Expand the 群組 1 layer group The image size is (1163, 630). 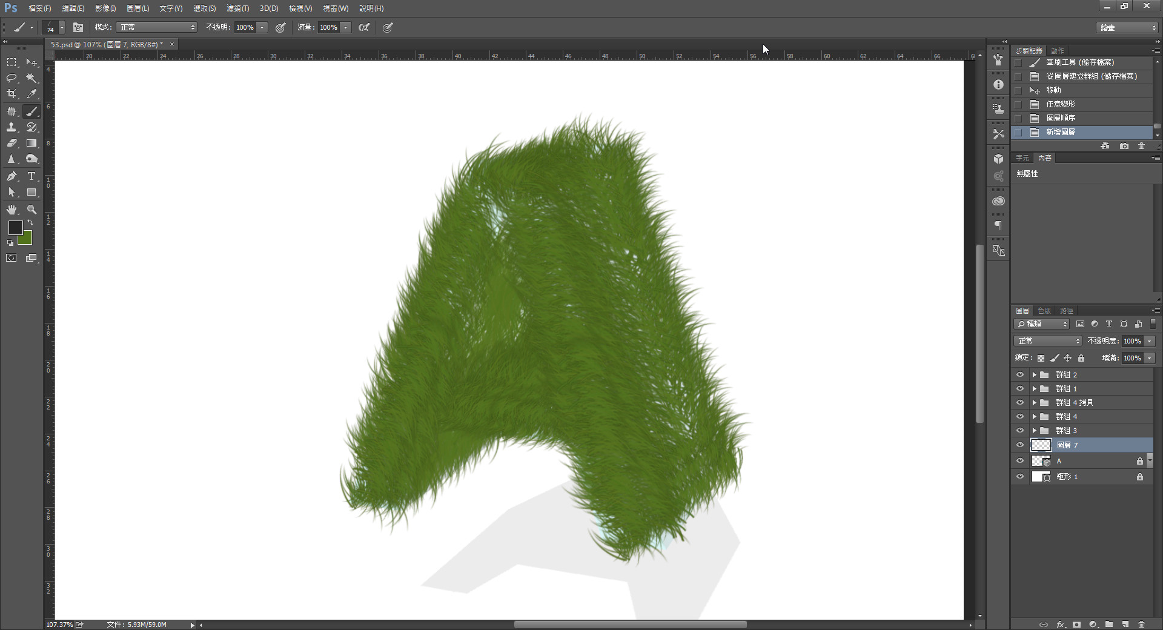point(1034,389)
